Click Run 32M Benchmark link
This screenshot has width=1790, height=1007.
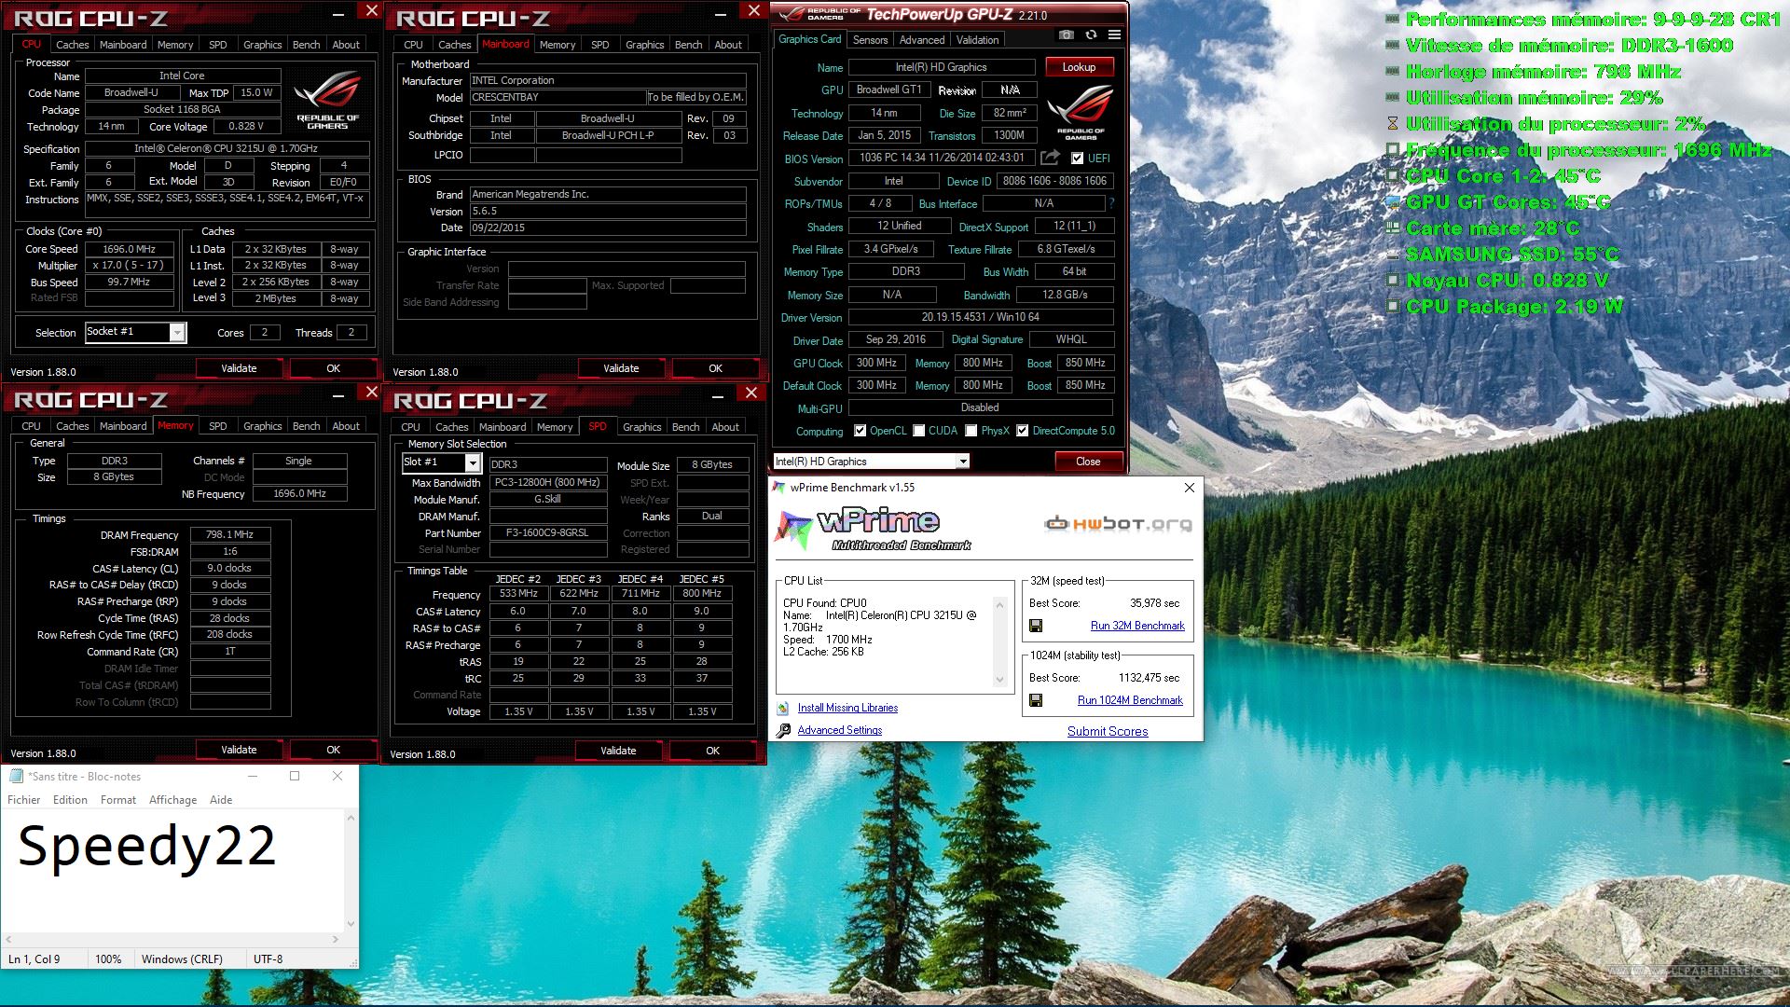click(1137, 626)
